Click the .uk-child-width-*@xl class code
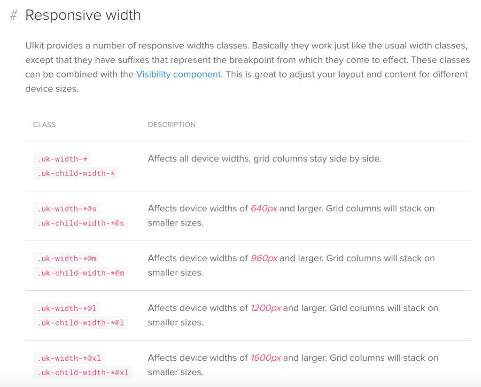 (83, 372)
